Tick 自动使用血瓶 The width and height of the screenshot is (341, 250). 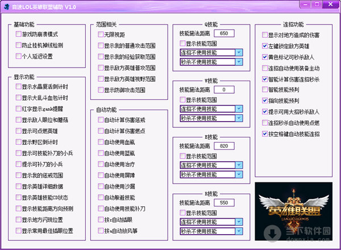click(x=101, y=142)
